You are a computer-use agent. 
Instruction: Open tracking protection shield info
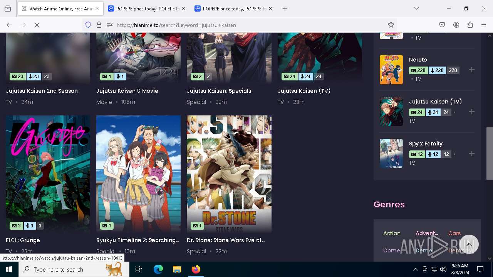(x=88, y=25)
